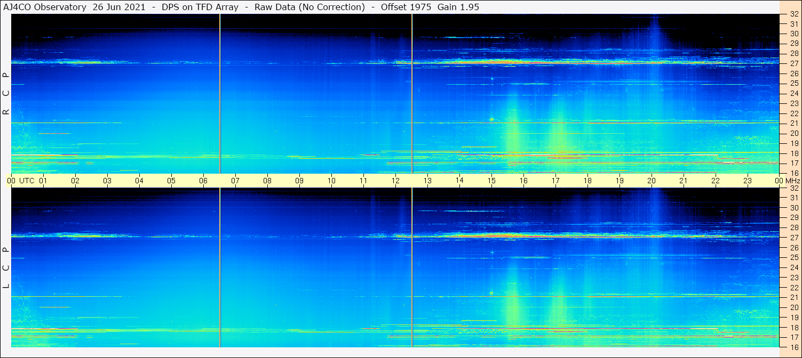Screen dimensions: 802x358
Task: Click LCP yellow vertical marker after hour 06
Action: click(x=220, y=267)
